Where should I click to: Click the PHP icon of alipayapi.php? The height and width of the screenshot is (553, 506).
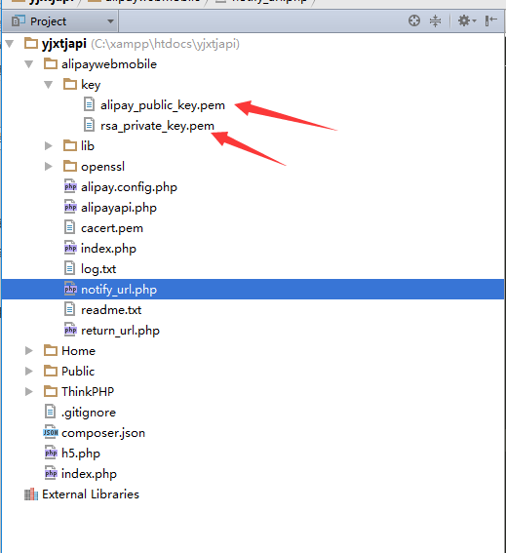click(x=70, y=207)
